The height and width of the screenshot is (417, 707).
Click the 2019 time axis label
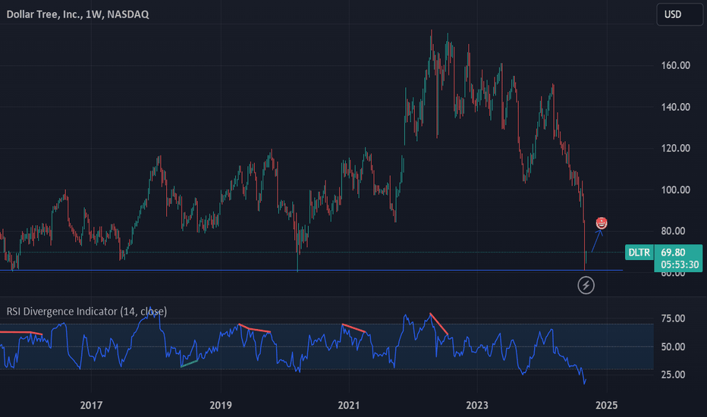[x=221, y=406]
